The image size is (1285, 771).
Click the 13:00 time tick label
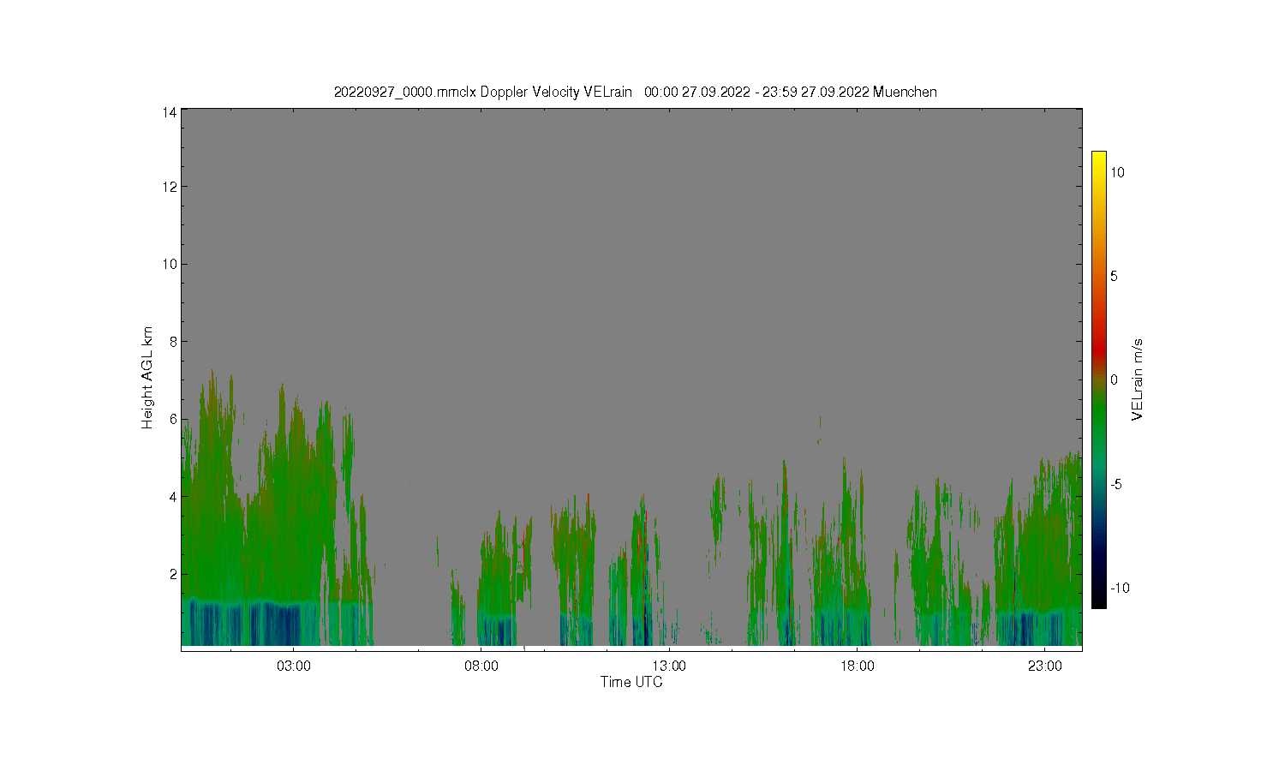click(x=669, y=666)
